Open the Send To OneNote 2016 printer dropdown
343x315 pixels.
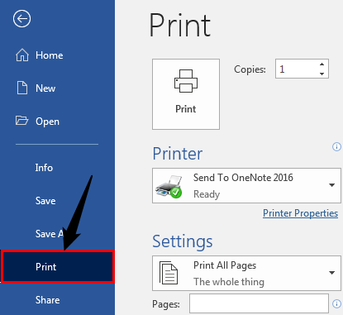click(246, 186)
